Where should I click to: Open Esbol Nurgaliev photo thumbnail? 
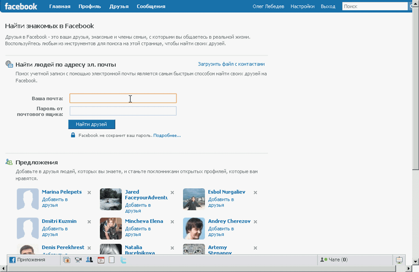[194, 199]
